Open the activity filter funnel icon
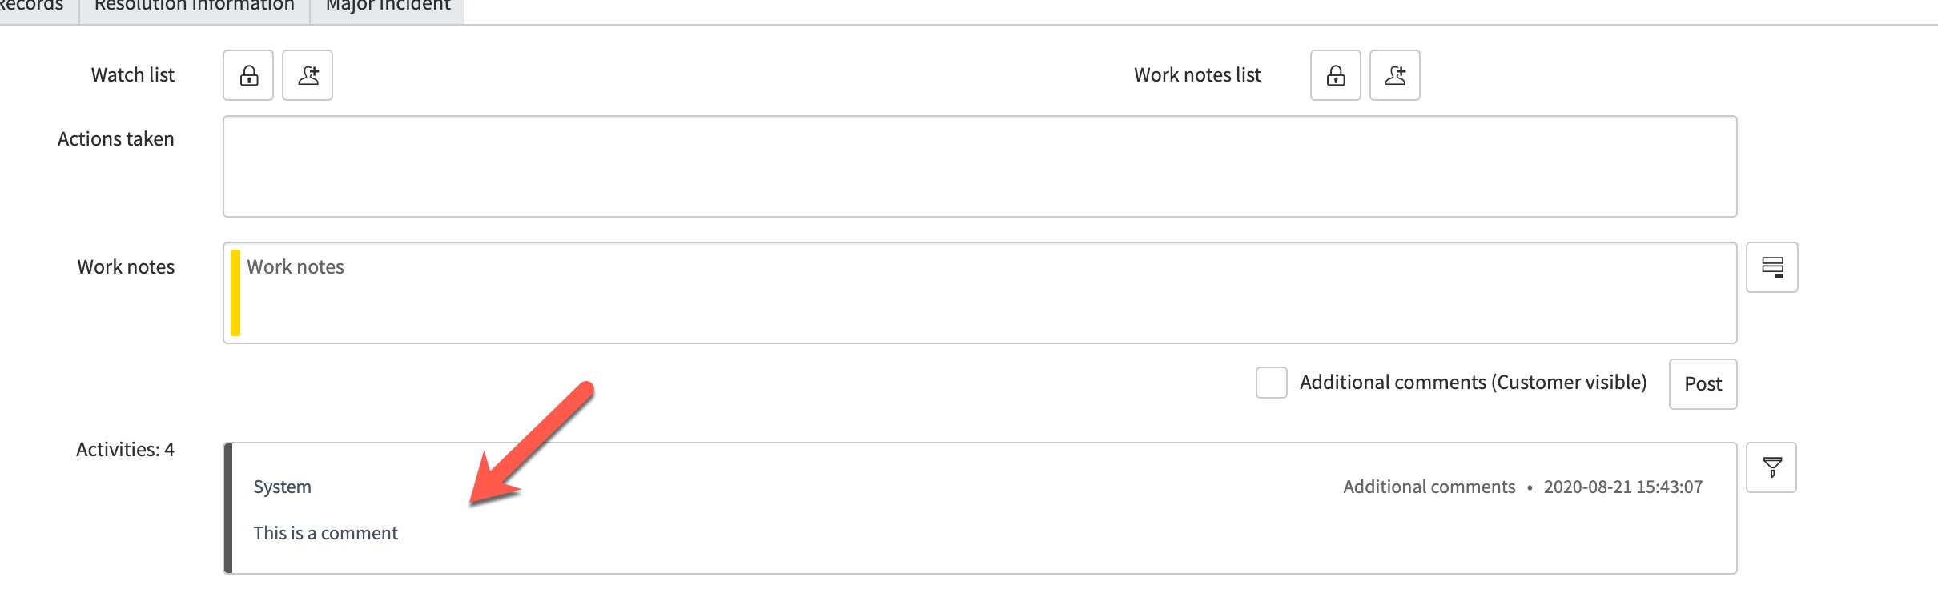Image resolution: width=1938 pixels, height=589 pixels. click(1771, 467)
